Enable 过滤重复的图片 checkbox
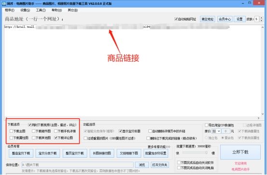This screenshot has height=175, width=267. [85, 138]
